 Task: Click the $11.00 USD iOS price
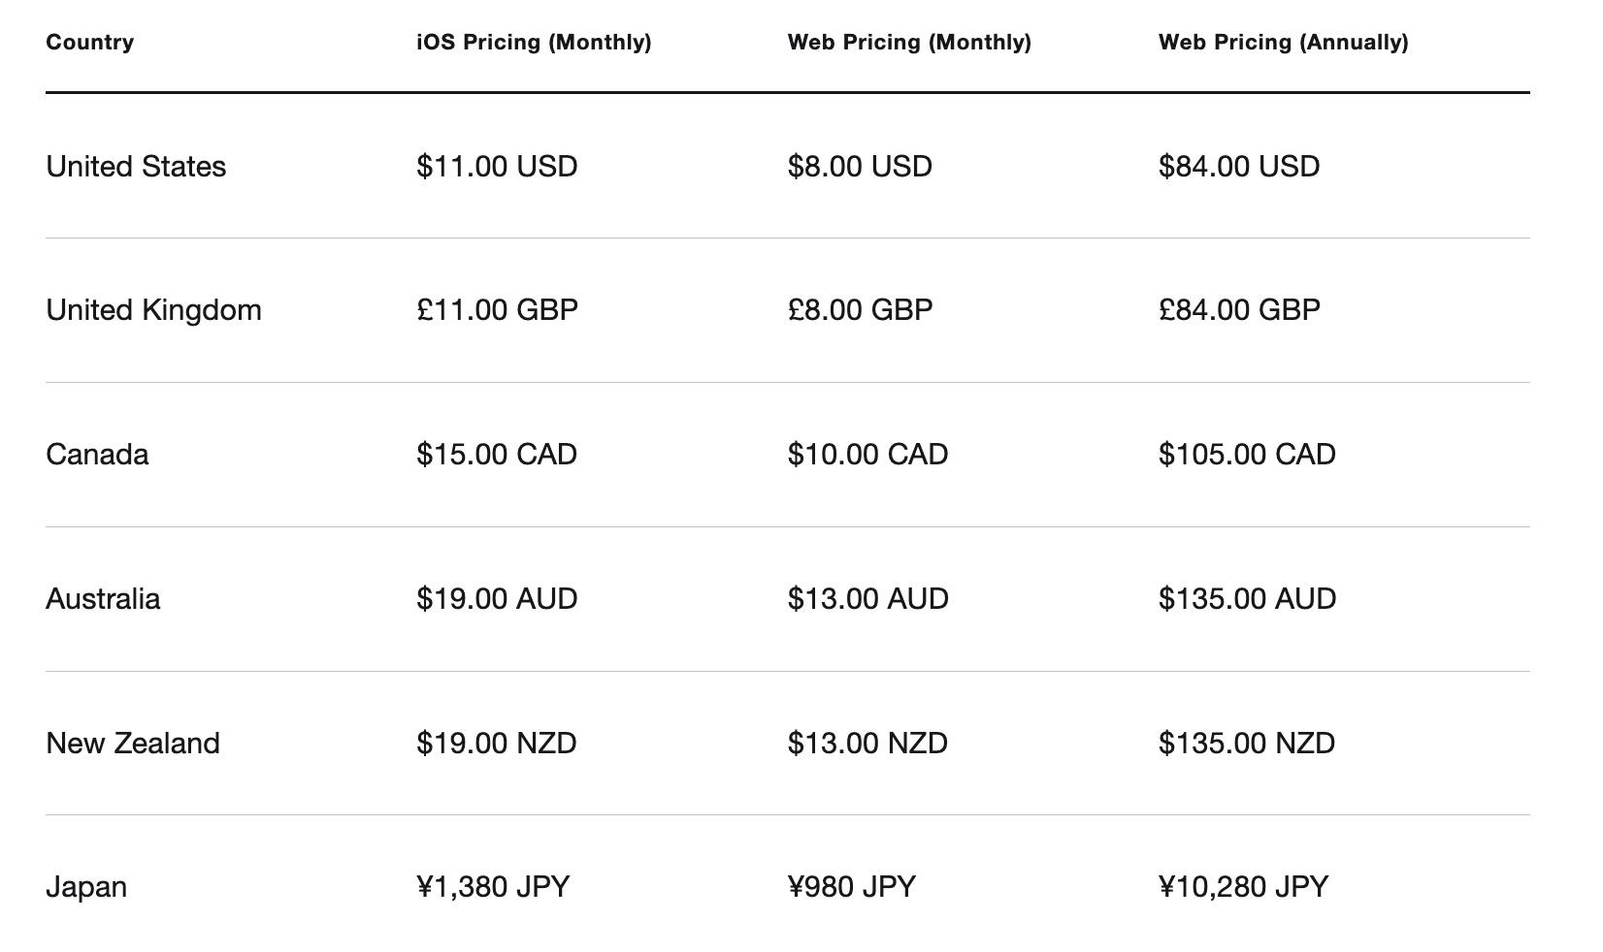click(x=497, y=167)
